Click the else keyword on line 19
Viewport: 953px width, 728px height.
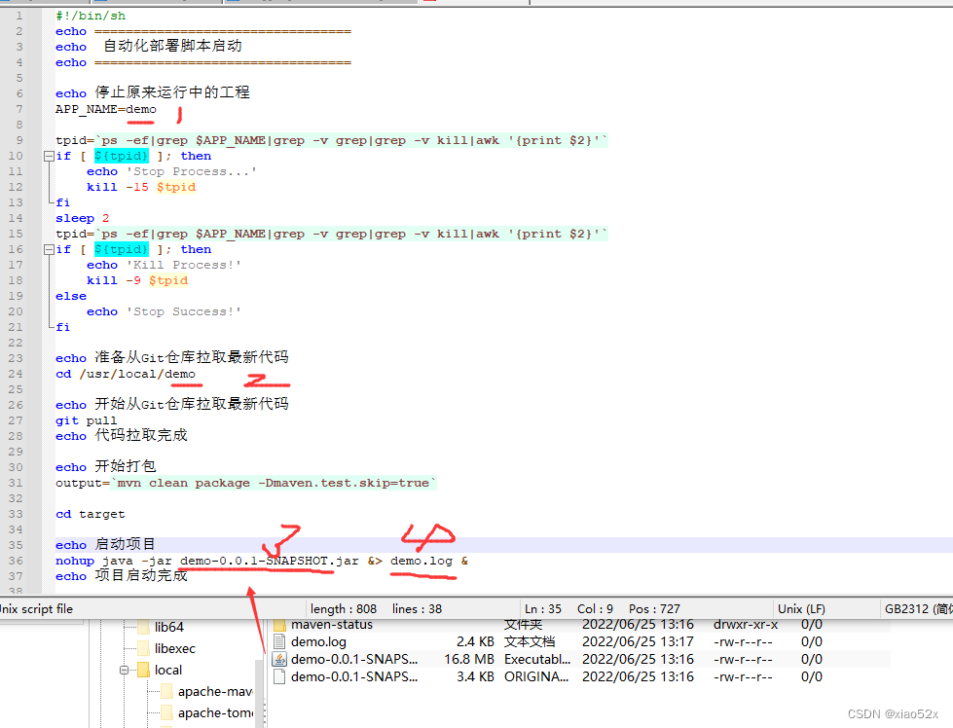click(x=71, y=297)
